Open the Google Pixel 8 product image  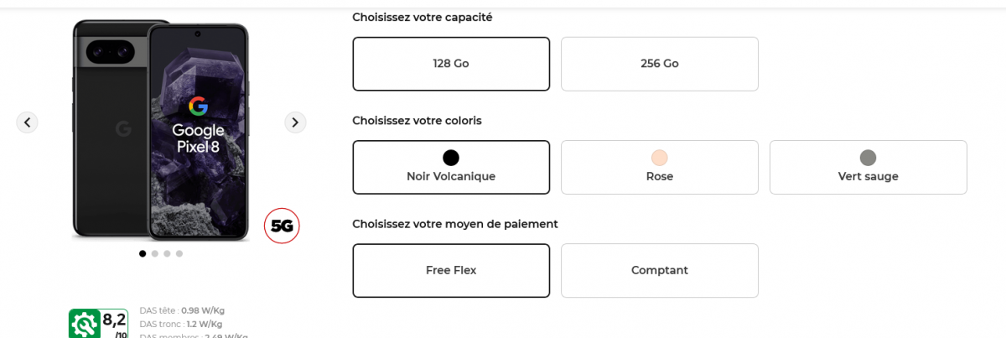(x=161, y=130)
